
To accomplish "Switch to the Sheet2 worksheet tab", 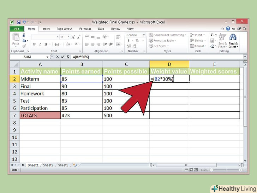I will [x=48, y=165].
